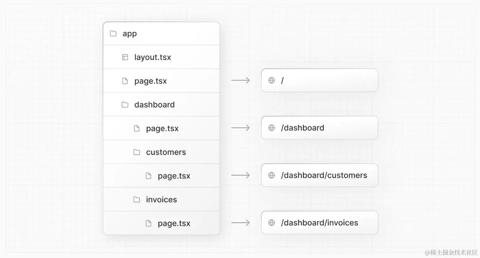Click the globe icon in the root / route box
This screenshot has height=258, width=480.
pos(272,80)
